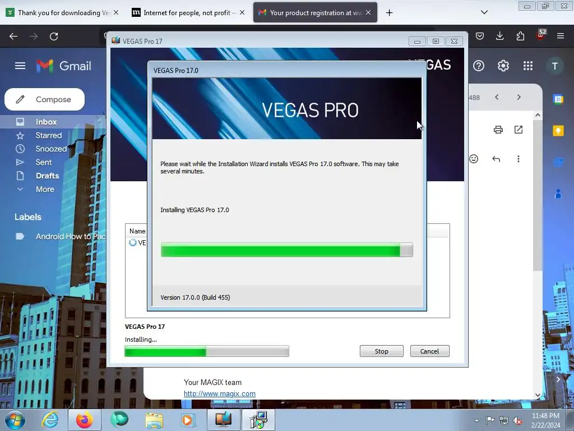This screenshot has width=574, height=431.
Task: Click the taskbar clock showing 11:48 PM
Action: pos(545,420)
